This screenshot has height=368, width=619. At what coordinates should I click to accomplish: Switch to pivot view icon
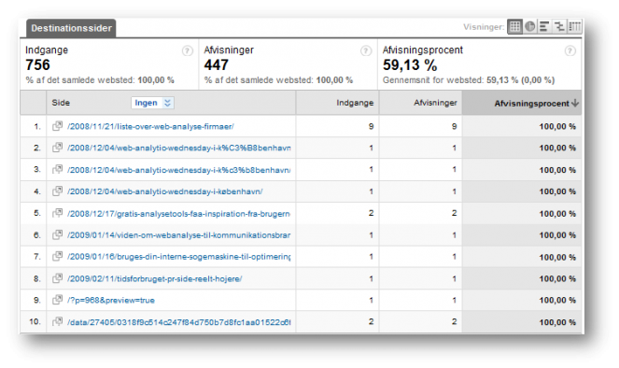click(x=574, y=26)
